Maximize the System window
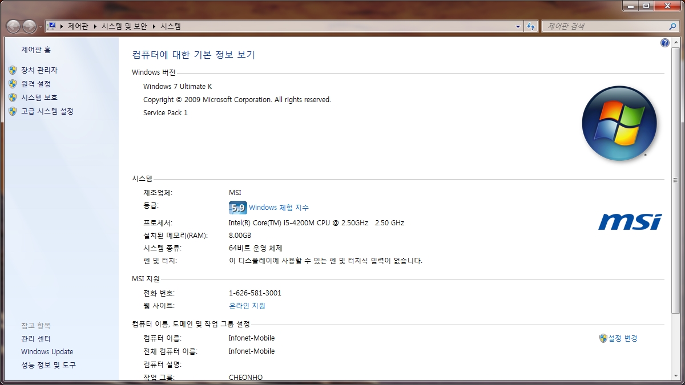Screen dimensions: 685x385 [646, 6]
